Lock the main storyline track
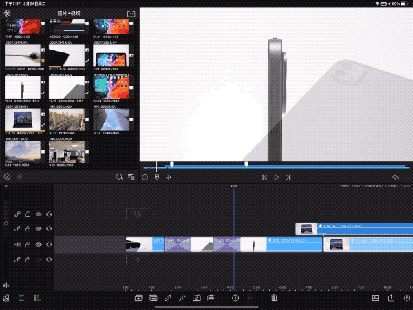Viewport: 413px width, 310px height. (28, 245)
